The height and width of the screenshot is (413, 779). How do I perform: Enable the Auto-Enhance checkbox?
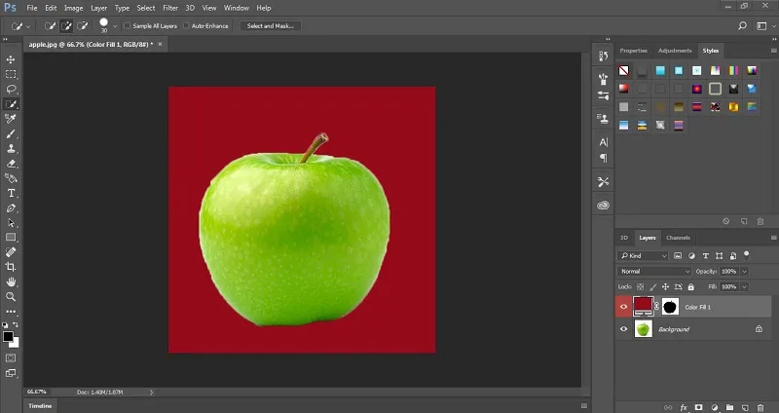pyautogui.click(x=186, y=26)
